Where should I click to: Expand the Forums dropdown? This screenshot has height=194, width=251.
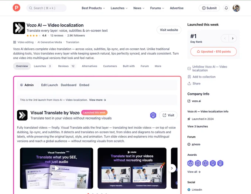pos(157,8)
